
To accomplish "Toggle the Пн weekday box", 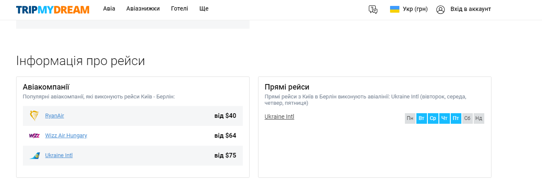I will pos(410,118).
